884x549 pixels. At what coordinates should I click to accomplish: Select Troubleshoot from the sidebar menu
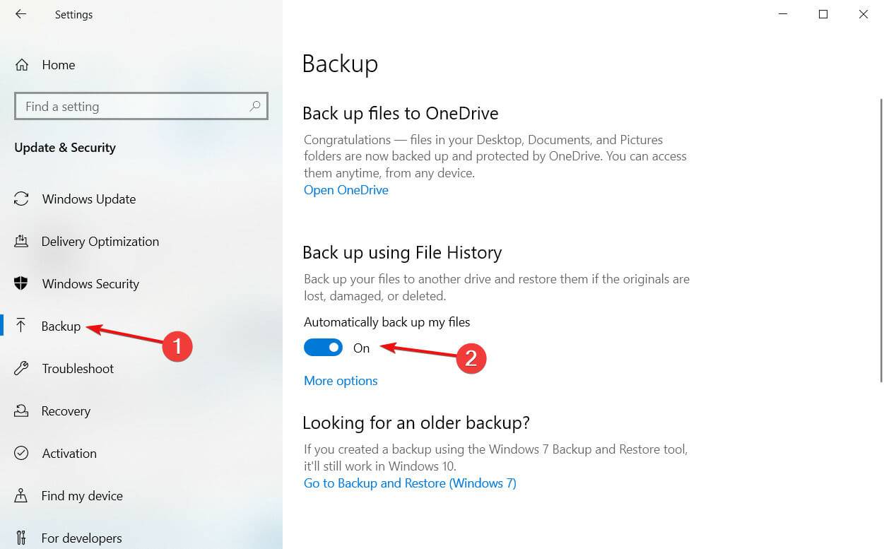(78, 368)
